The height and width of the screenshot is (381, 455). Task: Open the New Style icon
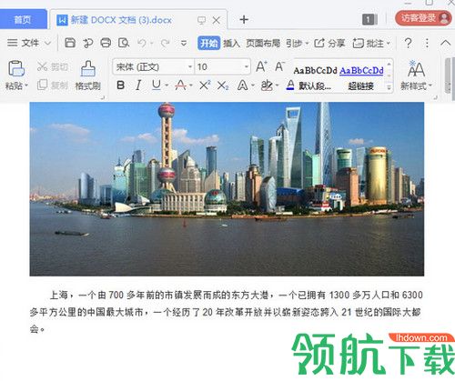(x=416, y=68)
